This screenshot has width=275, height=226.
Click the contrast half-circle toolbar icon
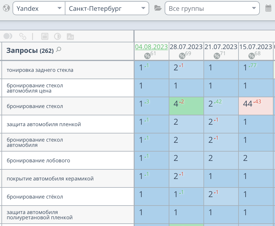pos(58,36)
